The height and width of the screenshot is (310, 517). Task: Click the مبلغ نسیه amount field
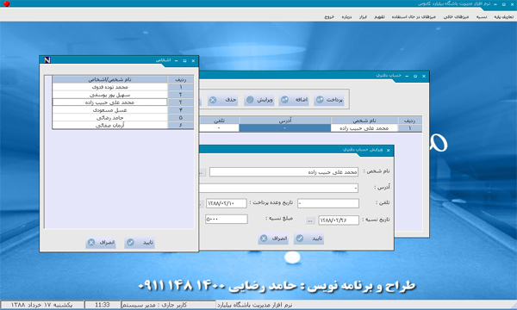click(226, 219)
